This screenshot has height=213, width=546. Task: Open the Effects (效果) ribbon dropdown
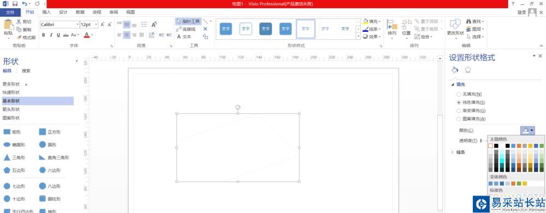pos(372,37)
